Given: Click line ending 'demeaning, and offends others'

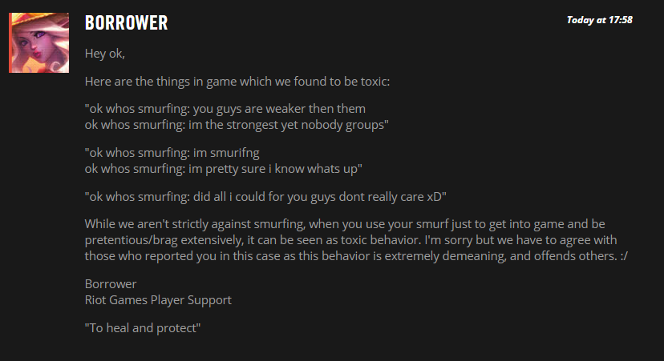Looking at the screenshot, I should click(x=356, y=256).
